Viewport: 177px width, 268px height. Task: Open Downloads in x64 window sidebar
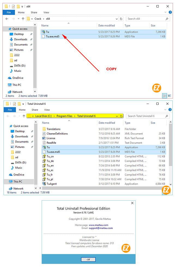[20, 39]
